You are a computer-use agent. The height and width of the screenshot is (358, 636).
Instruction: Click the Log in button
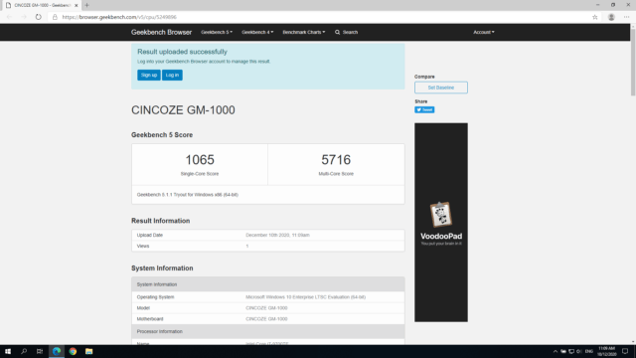click(172, 76)
